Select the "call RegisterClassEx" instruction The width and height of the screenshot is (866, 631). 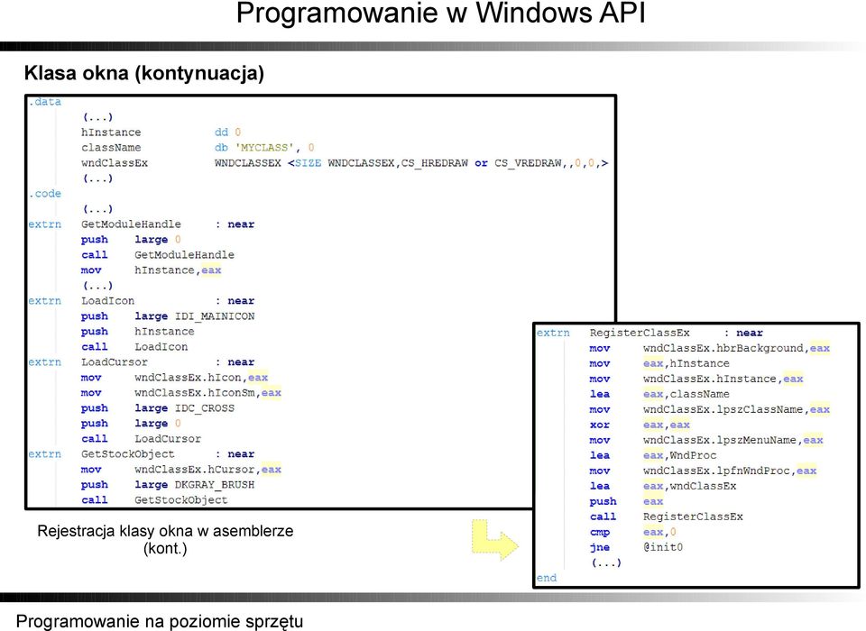pos(666,517)
